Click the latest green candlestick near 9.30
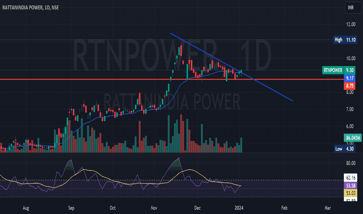The width and height of the screenshot is (363, 214). tap(241, 72)
